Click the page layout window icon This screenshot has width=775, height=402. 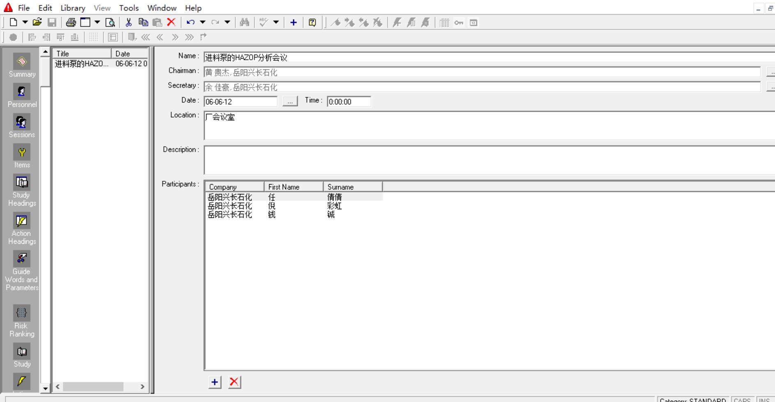coord(85,23)
